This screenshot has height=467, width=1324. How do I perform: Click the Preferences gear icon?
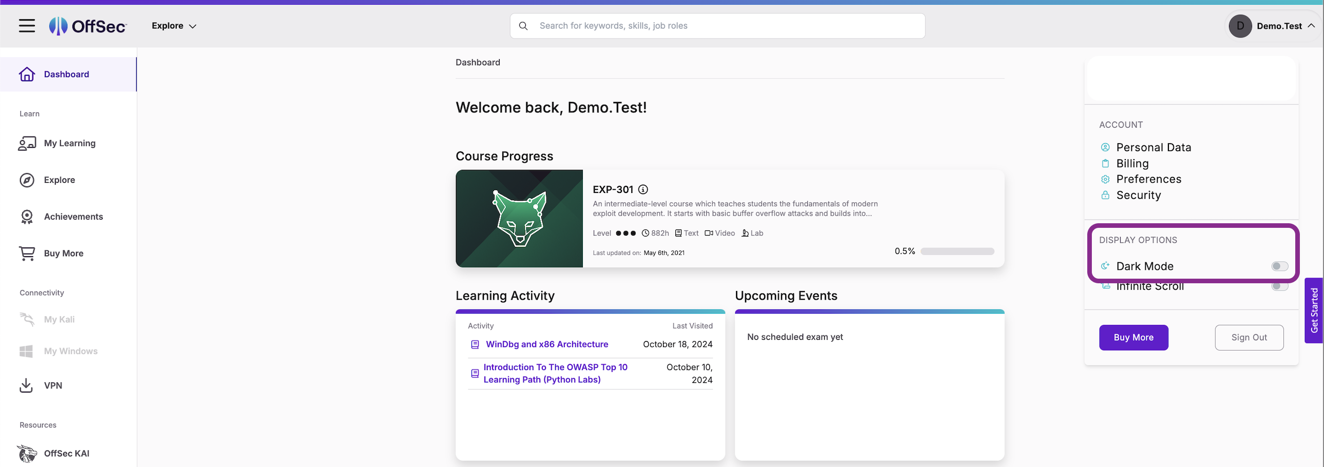click(x=1105, y=179)
